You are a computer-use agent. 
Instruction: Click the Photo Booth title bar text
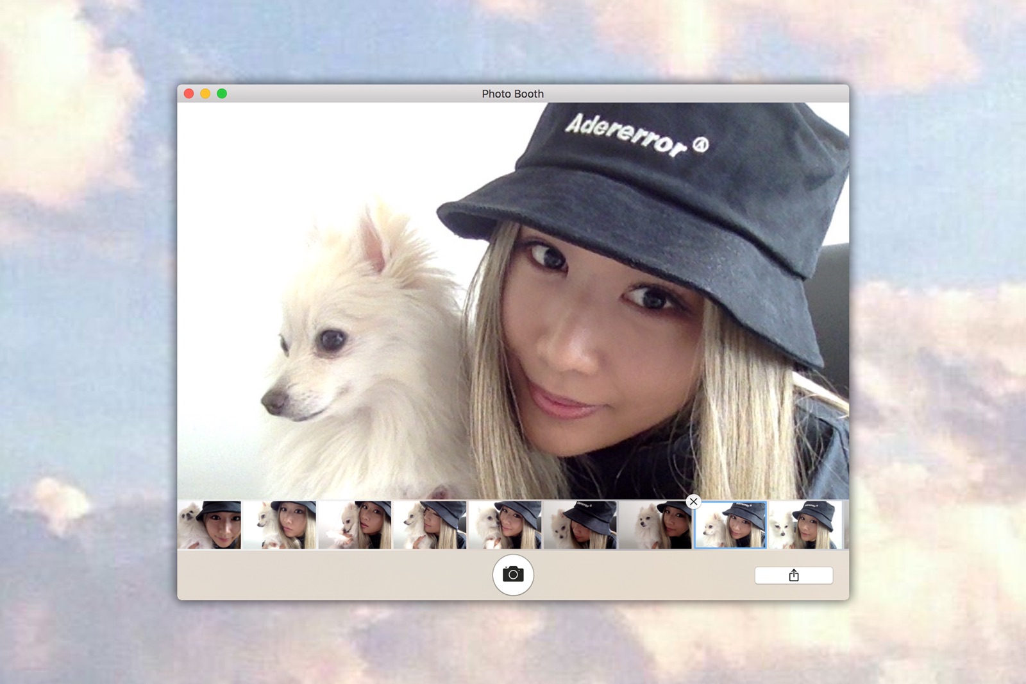tap(512, 94)
